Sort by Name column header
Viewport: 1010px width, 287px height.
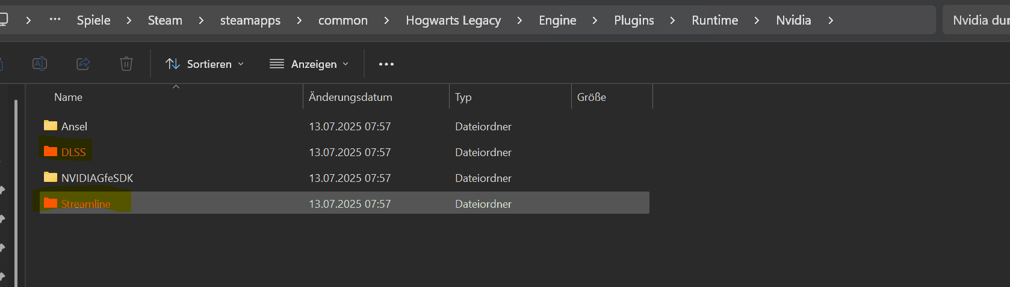point(69,97)
